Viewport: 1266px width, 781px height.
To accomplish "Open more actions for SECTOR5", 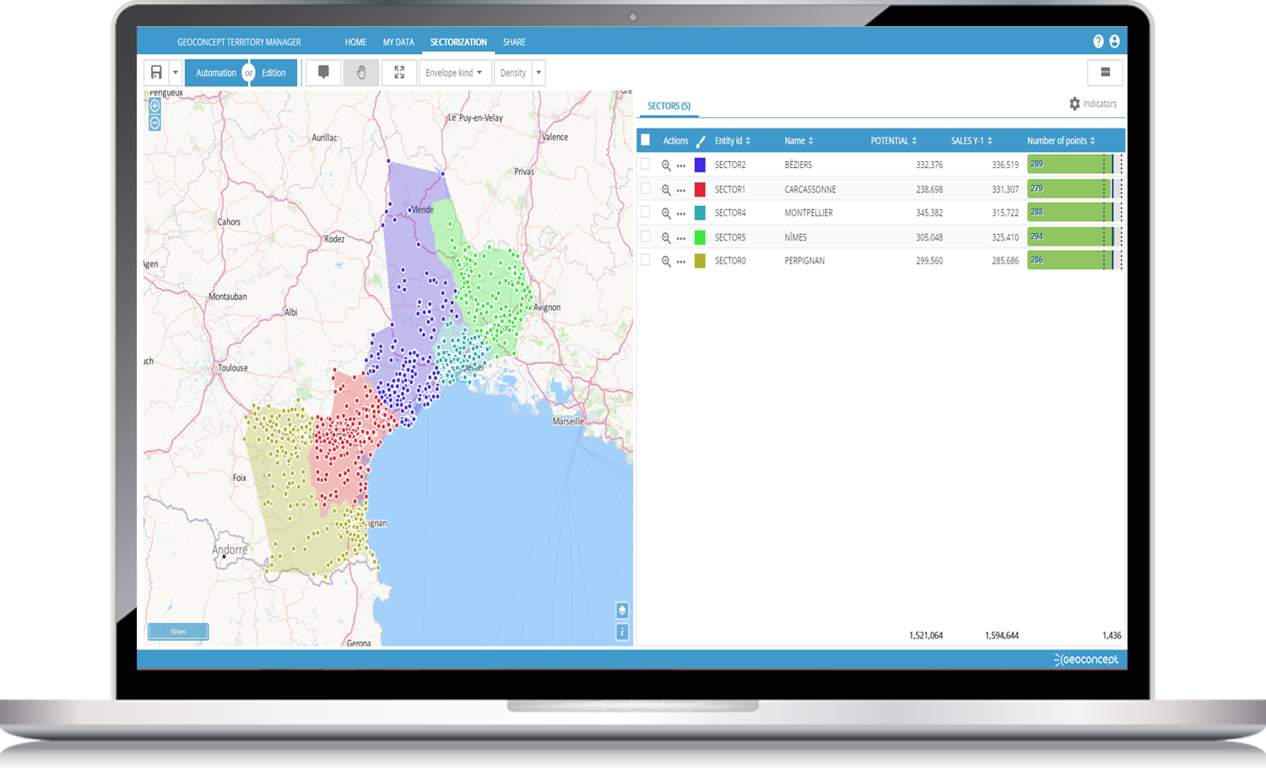I will 681,239.
